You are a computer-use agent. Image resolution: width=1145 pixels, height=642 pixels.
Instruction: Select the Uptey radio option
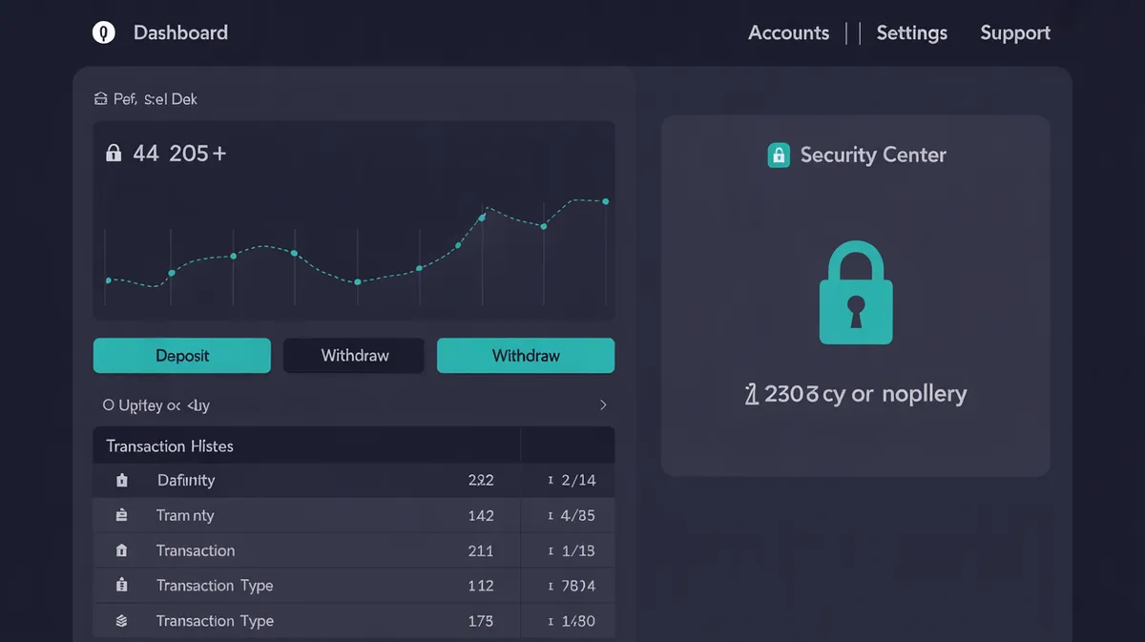(x=106, y=404)
